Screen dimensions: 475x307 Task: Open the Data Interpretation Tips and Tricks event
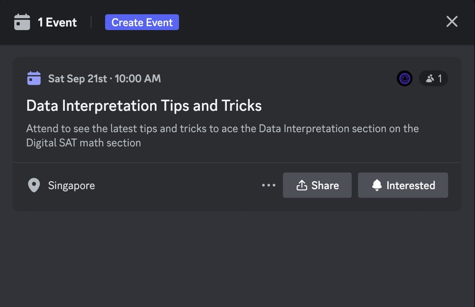pyautogui.click(x=144, y=106)
